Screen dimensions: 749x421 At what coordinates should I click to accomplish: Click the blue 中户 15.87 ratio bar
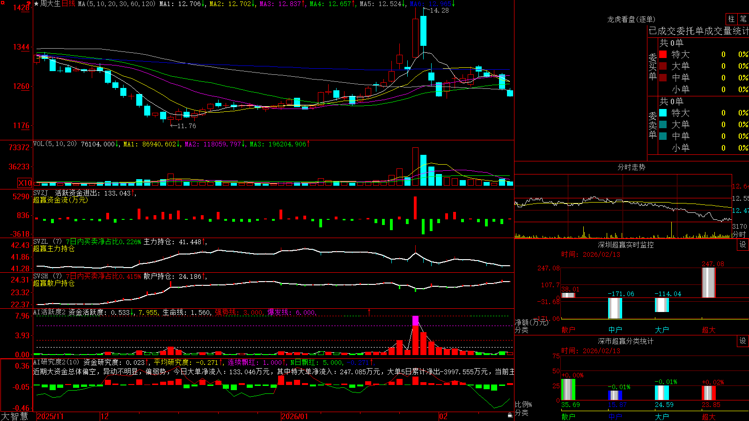615,395
